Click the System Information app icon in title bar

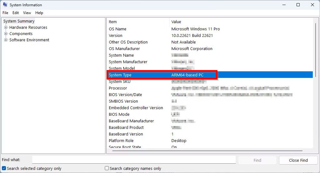(x=5, y=5)
